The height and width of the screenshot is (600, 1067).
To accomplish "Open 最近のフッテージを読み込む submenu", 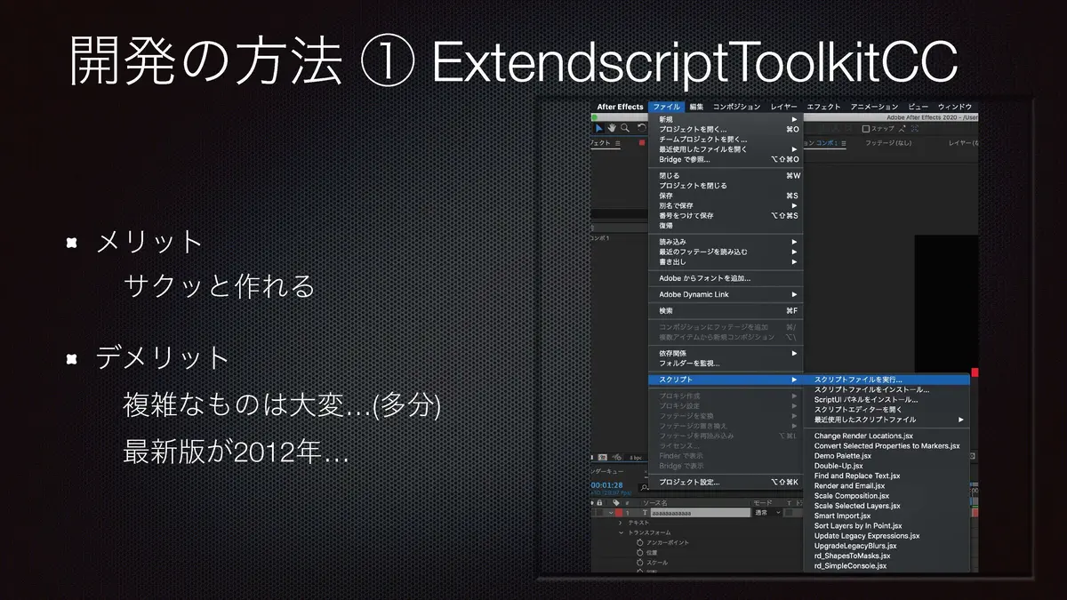I will pos(725,252).
